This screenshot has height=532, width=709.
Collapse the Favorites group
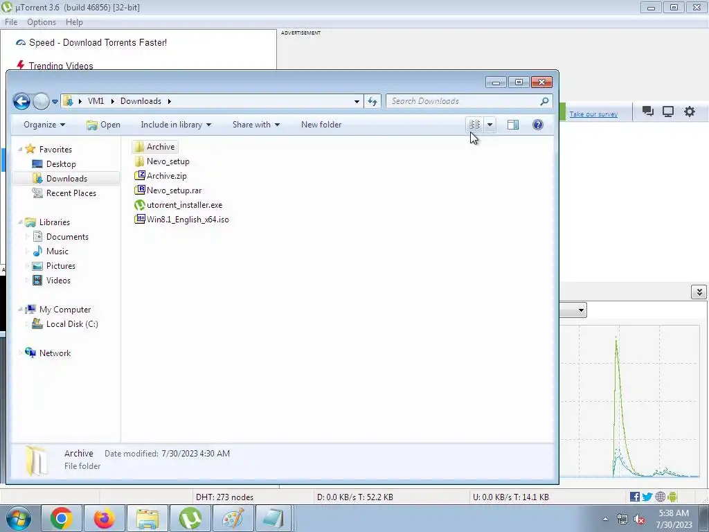(x=20, y=150)
